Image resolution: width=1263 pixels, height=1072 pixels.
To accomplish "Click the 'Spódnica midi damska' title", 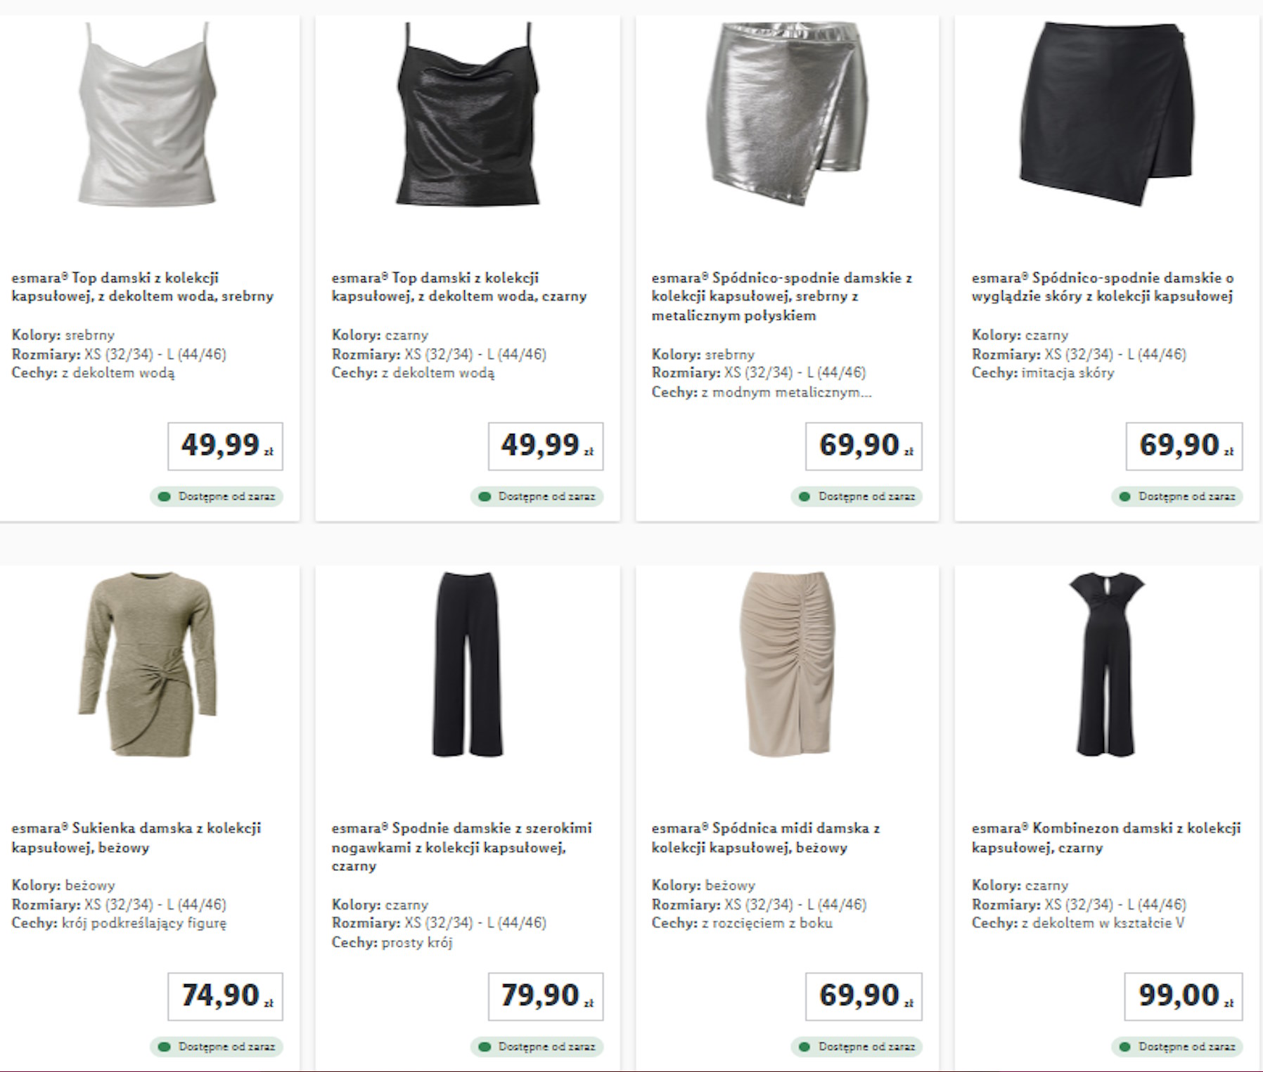I will 765,837.
